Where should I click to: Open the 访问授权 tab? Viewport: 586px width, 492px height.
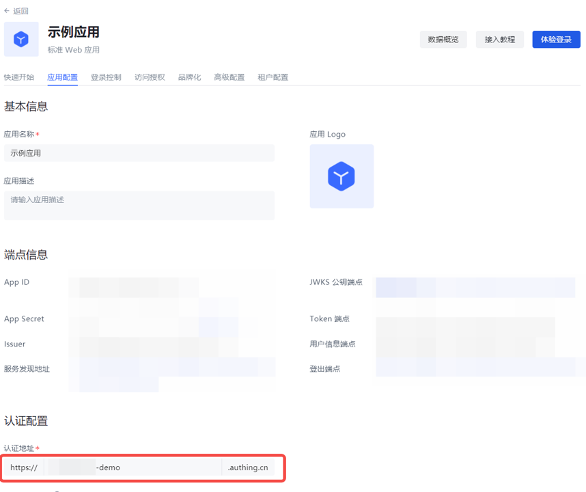coord(150,77)
